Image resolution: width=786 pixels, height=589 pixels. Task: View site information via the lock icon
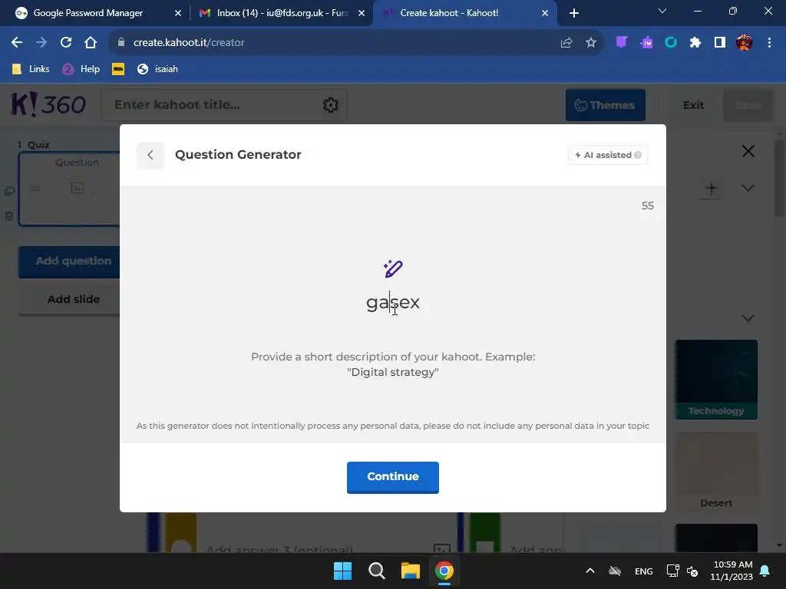tap(121, 43)
